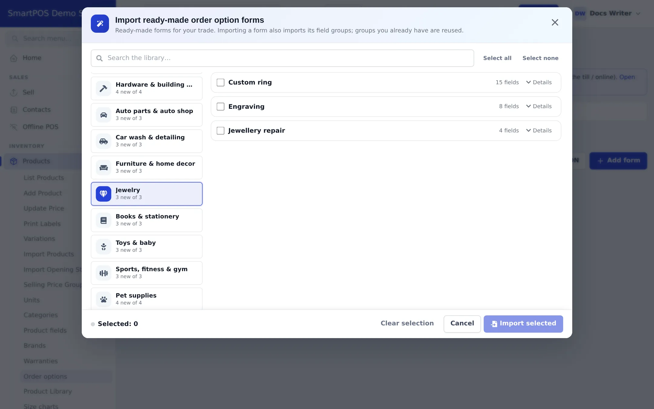
Task: Tick the Engraving checkbox
Action: (220, 107)
